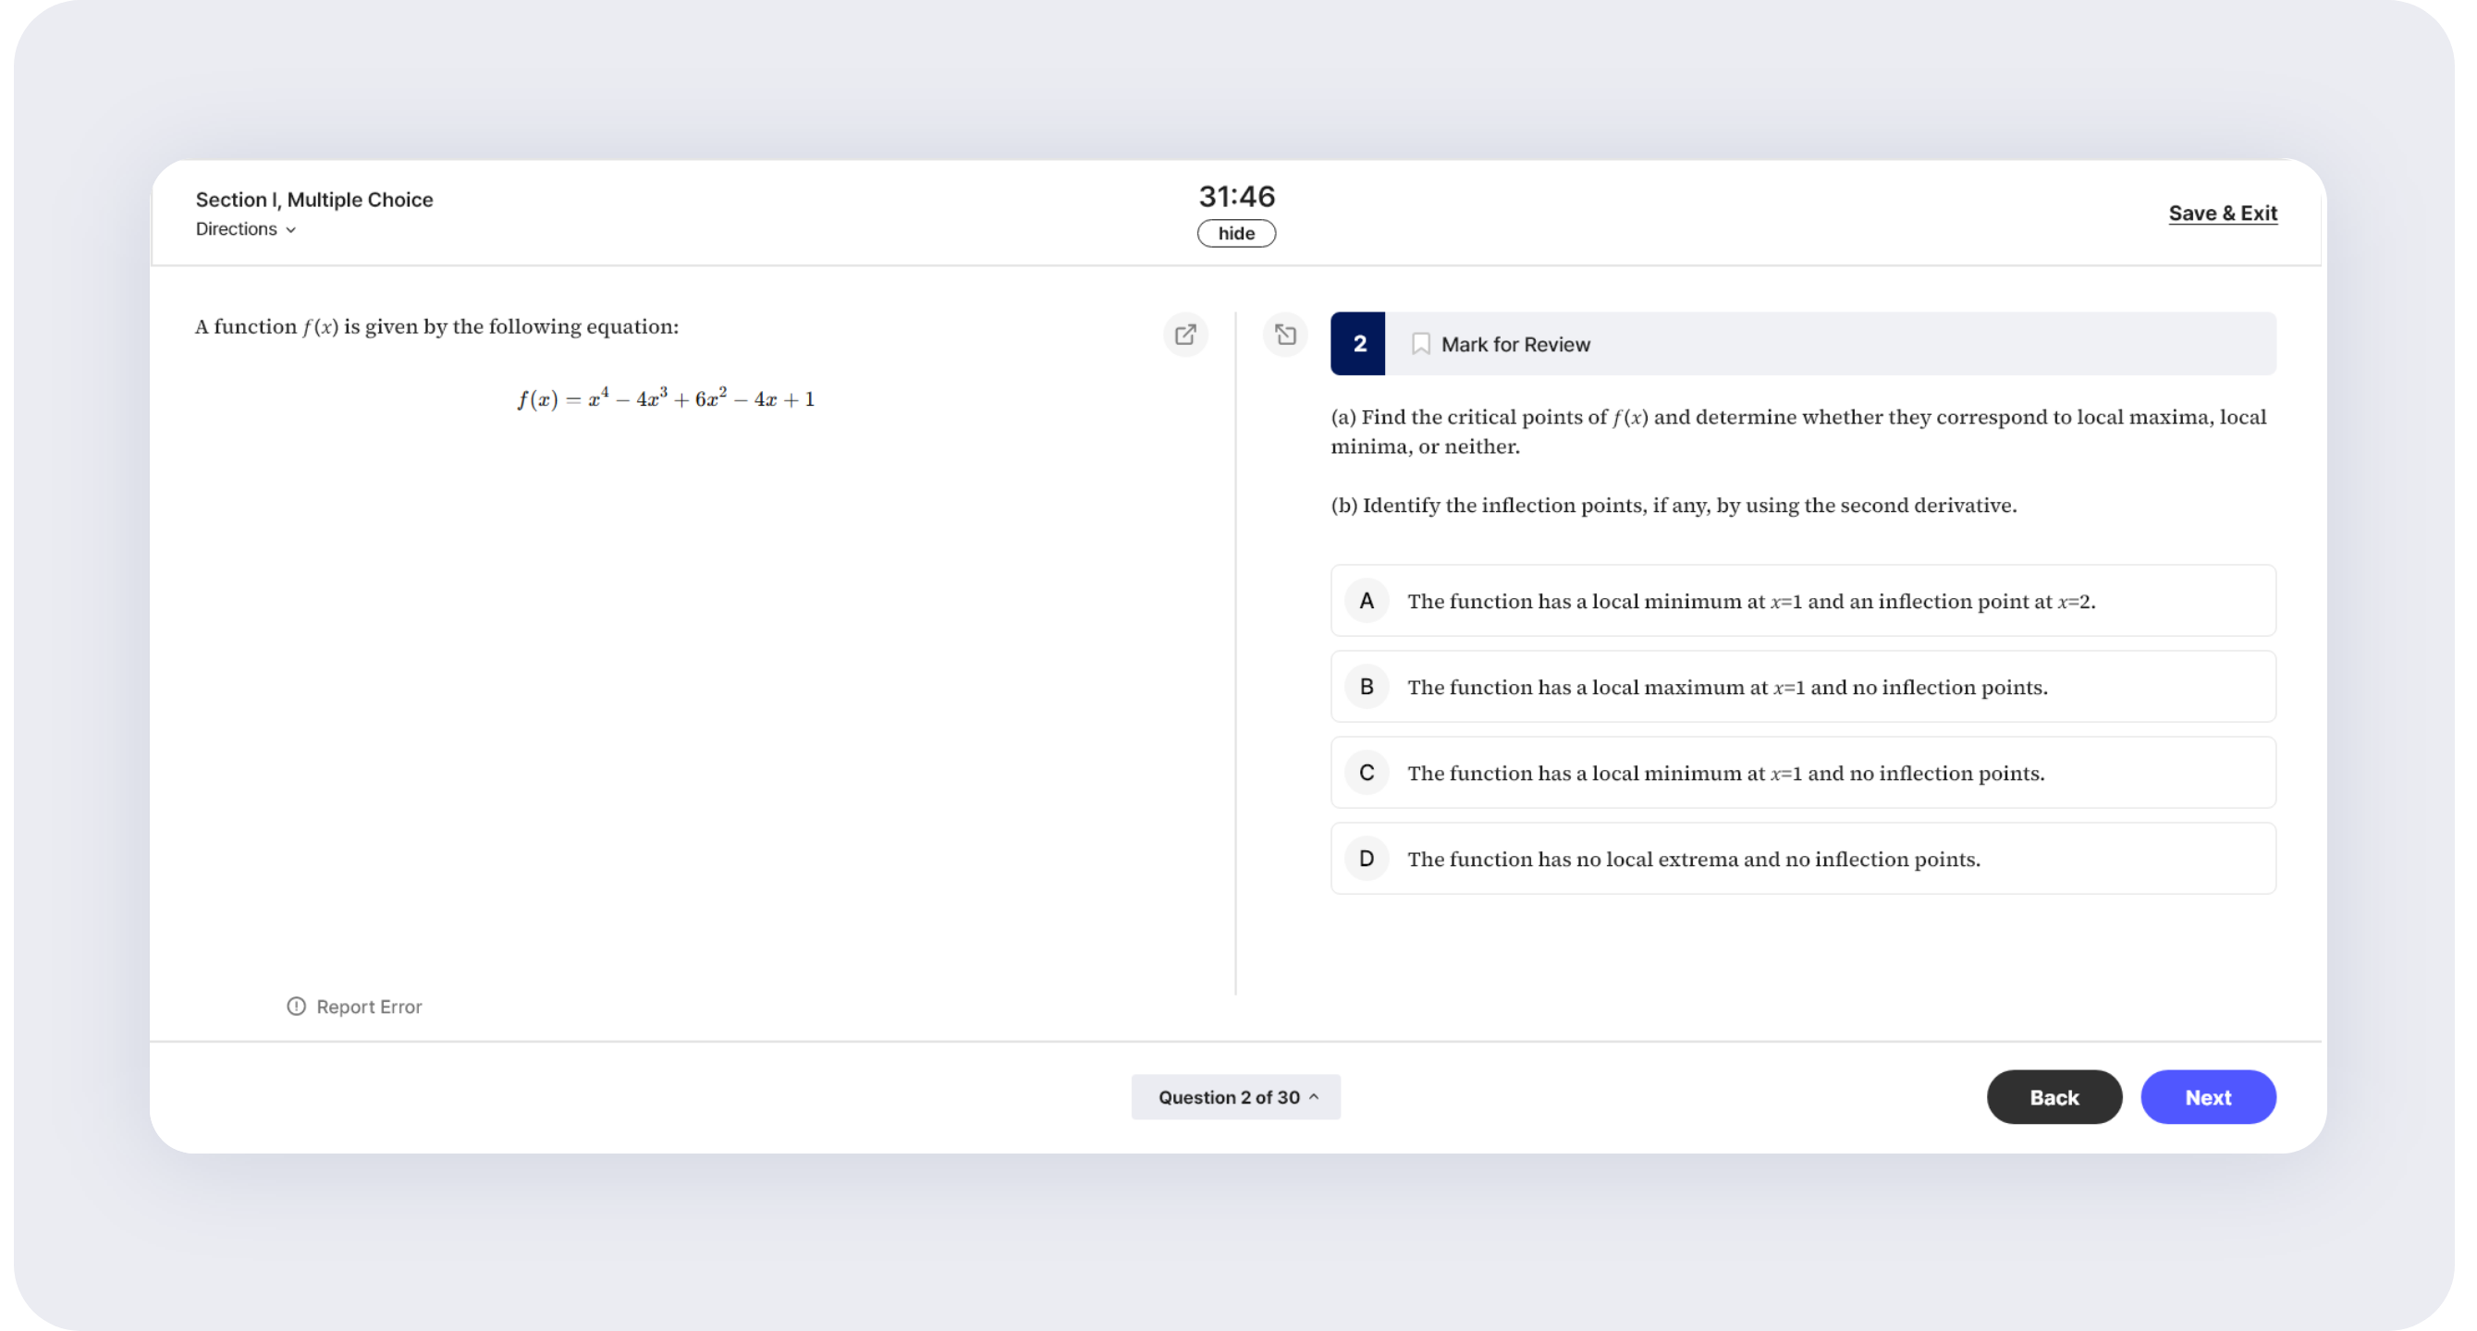Click the expand question panel icon

click(1284, 335)
